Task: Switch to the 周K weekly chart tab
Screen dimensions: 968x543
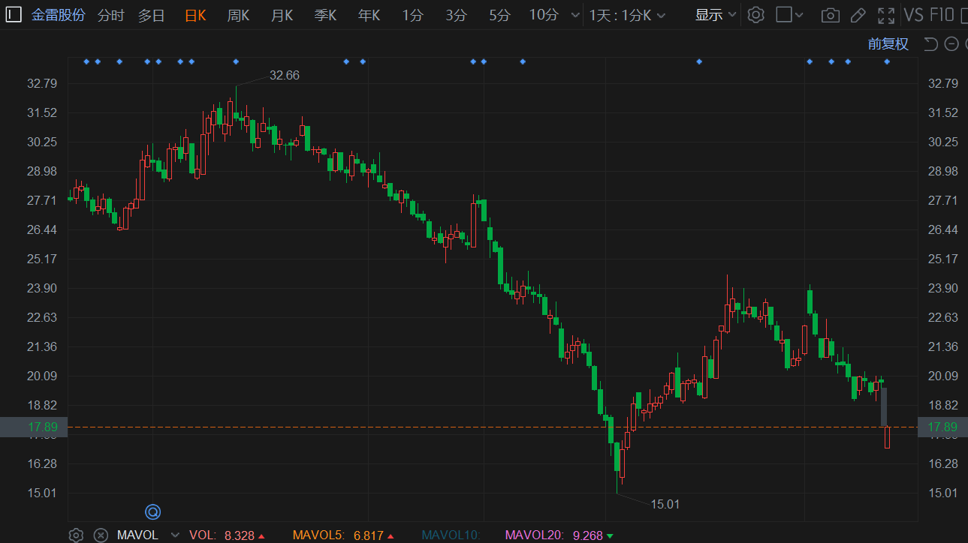Action: (238, 14)
